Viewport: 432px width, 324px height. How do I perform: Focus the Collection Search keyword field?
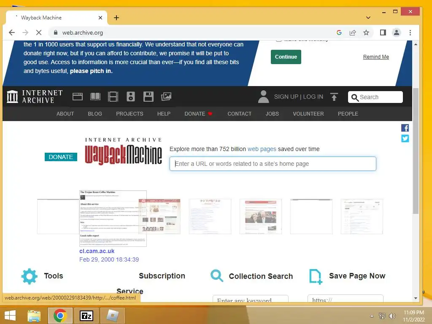251,299
